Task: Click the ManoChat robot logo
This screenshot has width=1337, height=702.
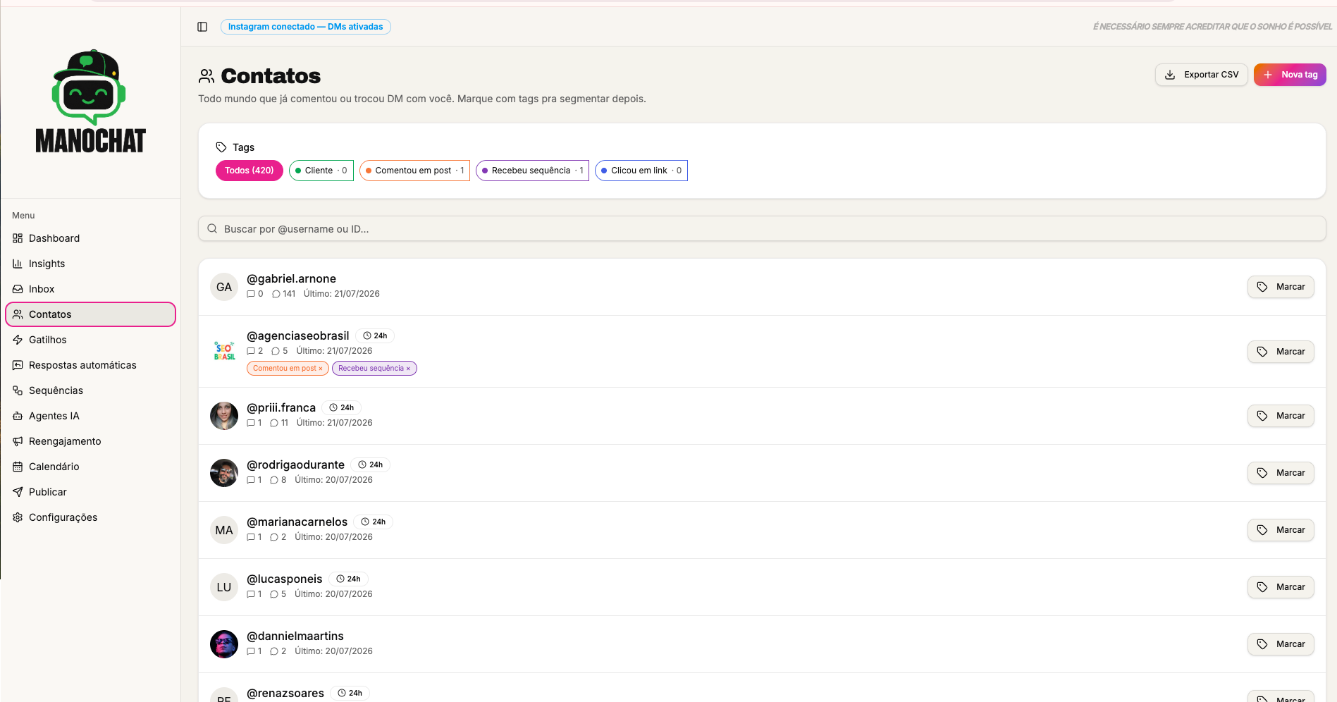Action: (x=90, y=101)
